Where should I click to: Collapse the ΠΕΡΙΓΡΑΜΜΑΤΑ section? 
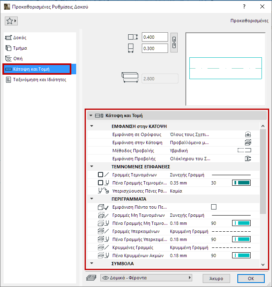click(92, 199)
